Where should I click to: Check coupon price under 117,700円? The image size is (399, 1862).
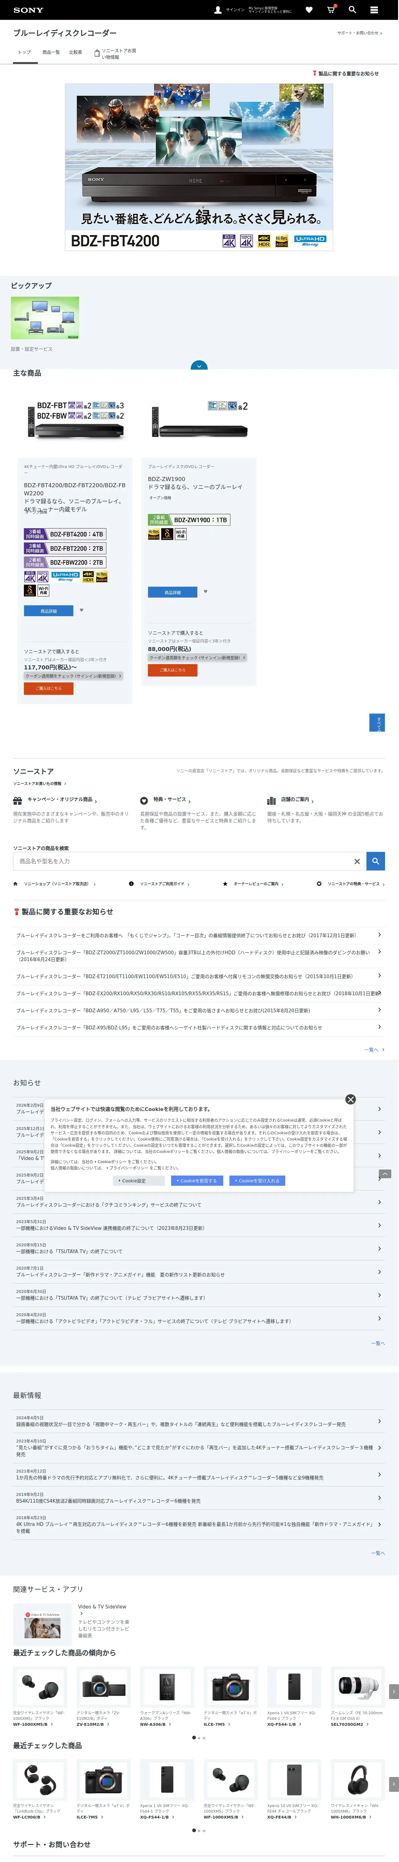coord(73,677)
